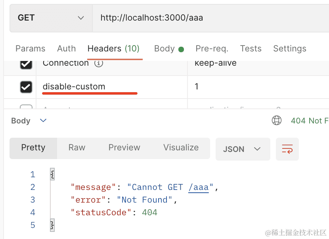Uncheck the disable-custom header checkbox
This screenshot has height=239, width=329.
[x=26, y=87]
